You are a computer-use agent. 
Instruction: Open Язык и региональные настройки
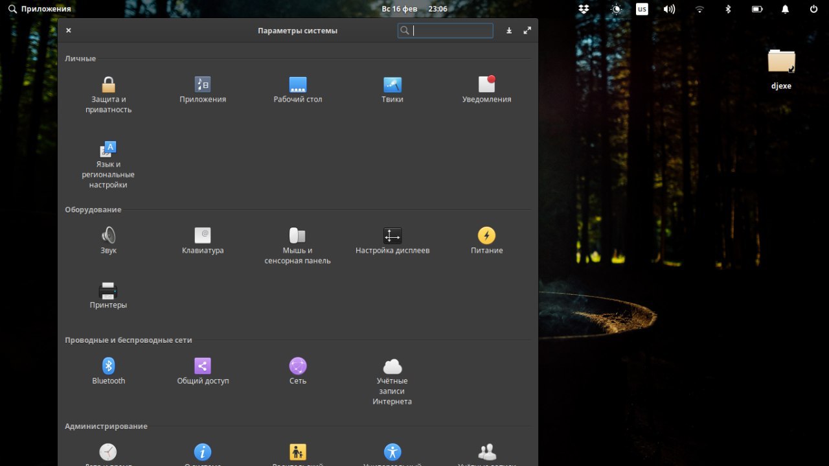tap(108, 165)
